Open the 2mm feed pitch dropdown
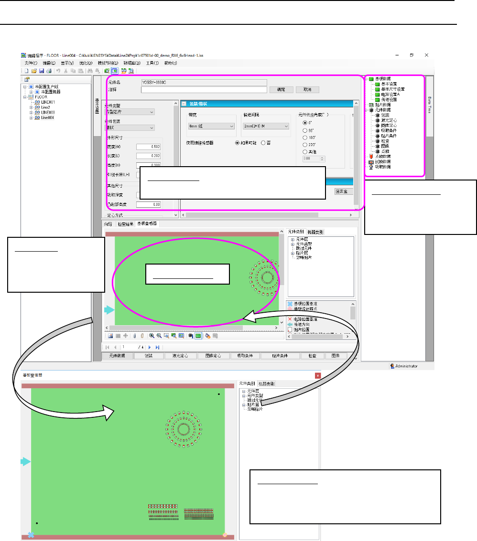 [x=266, y=126]
